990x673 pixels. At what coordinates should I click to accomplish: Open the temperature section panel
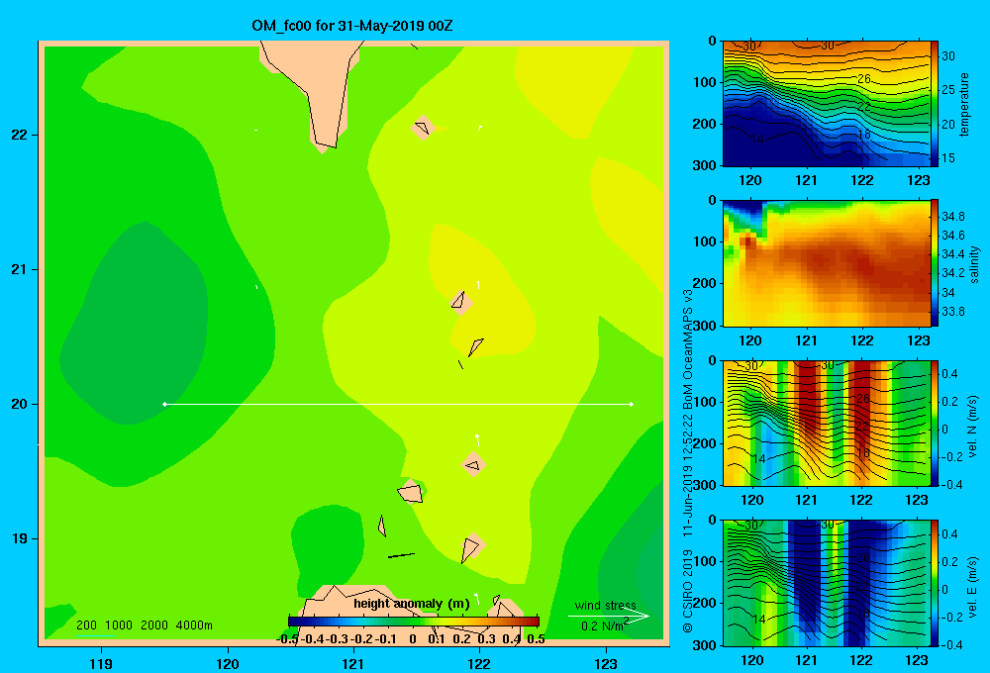click(827, 104)
